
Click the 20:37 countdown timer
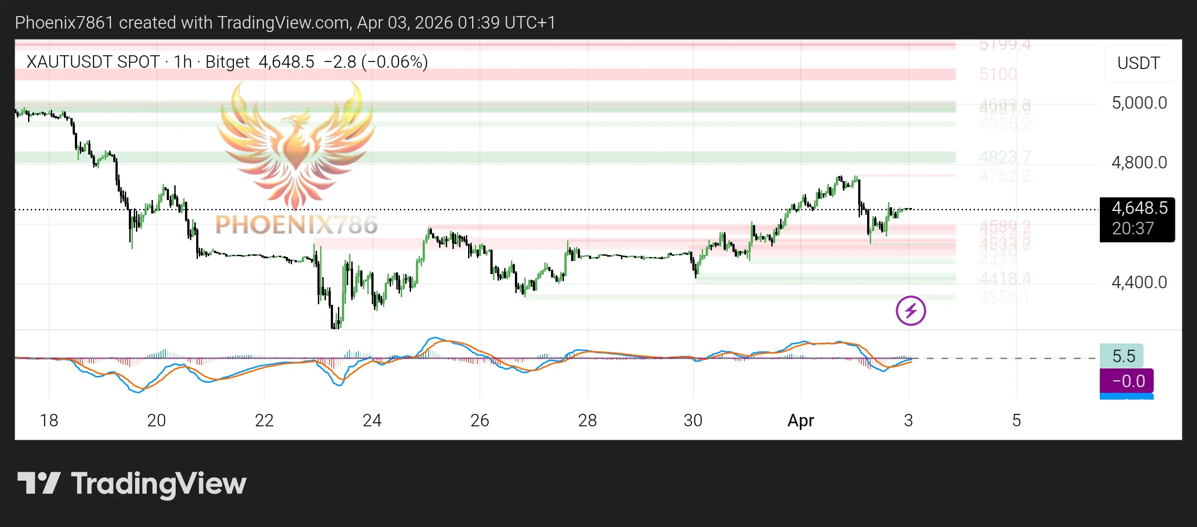point(1133,229)
